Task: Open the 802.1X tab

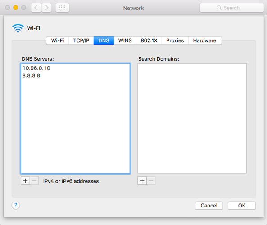Action: pyautogui.click(x=149, y=40)
